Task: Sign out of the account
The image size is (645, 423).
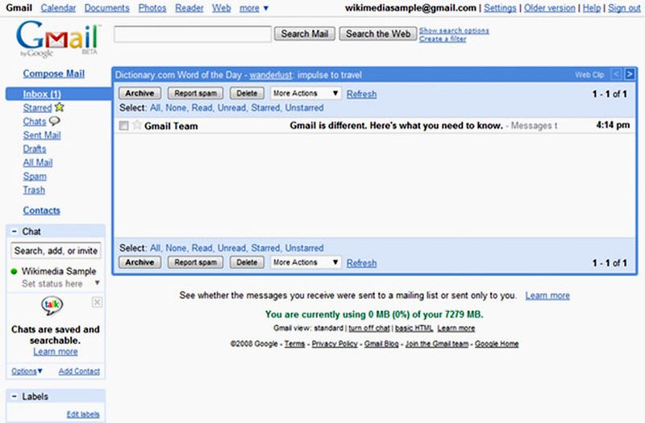Action: [x=624, y=8]
